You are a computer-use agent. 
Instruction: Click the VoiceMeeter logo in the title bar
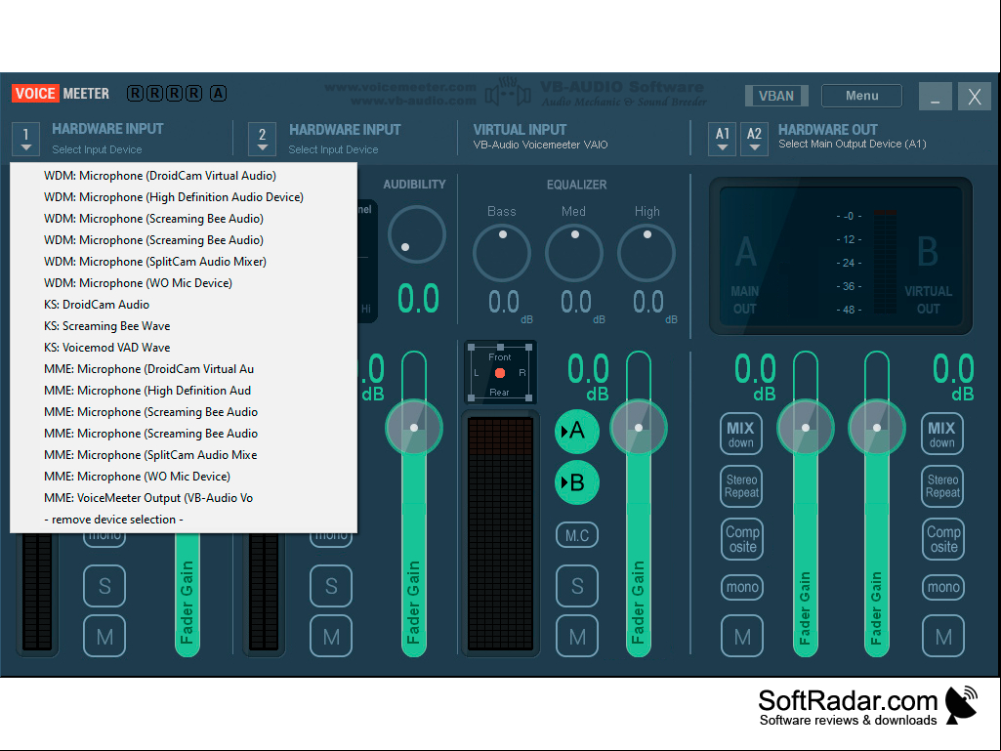(61, 93)
